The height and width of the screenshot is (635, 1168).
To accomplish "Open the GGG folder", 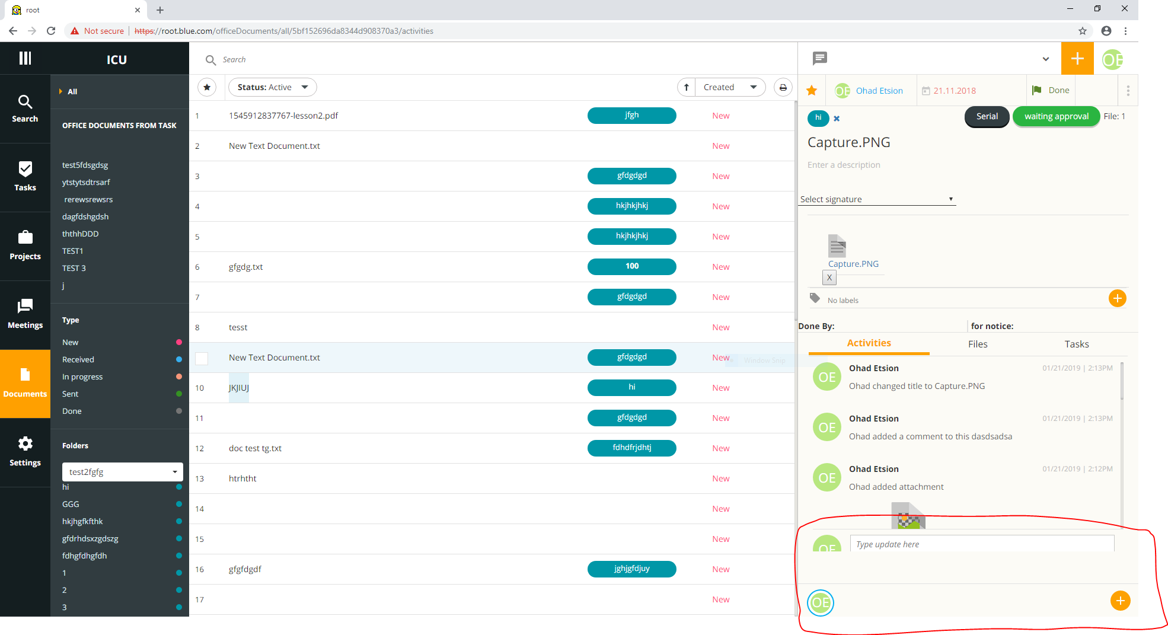I will pos(71,505).
